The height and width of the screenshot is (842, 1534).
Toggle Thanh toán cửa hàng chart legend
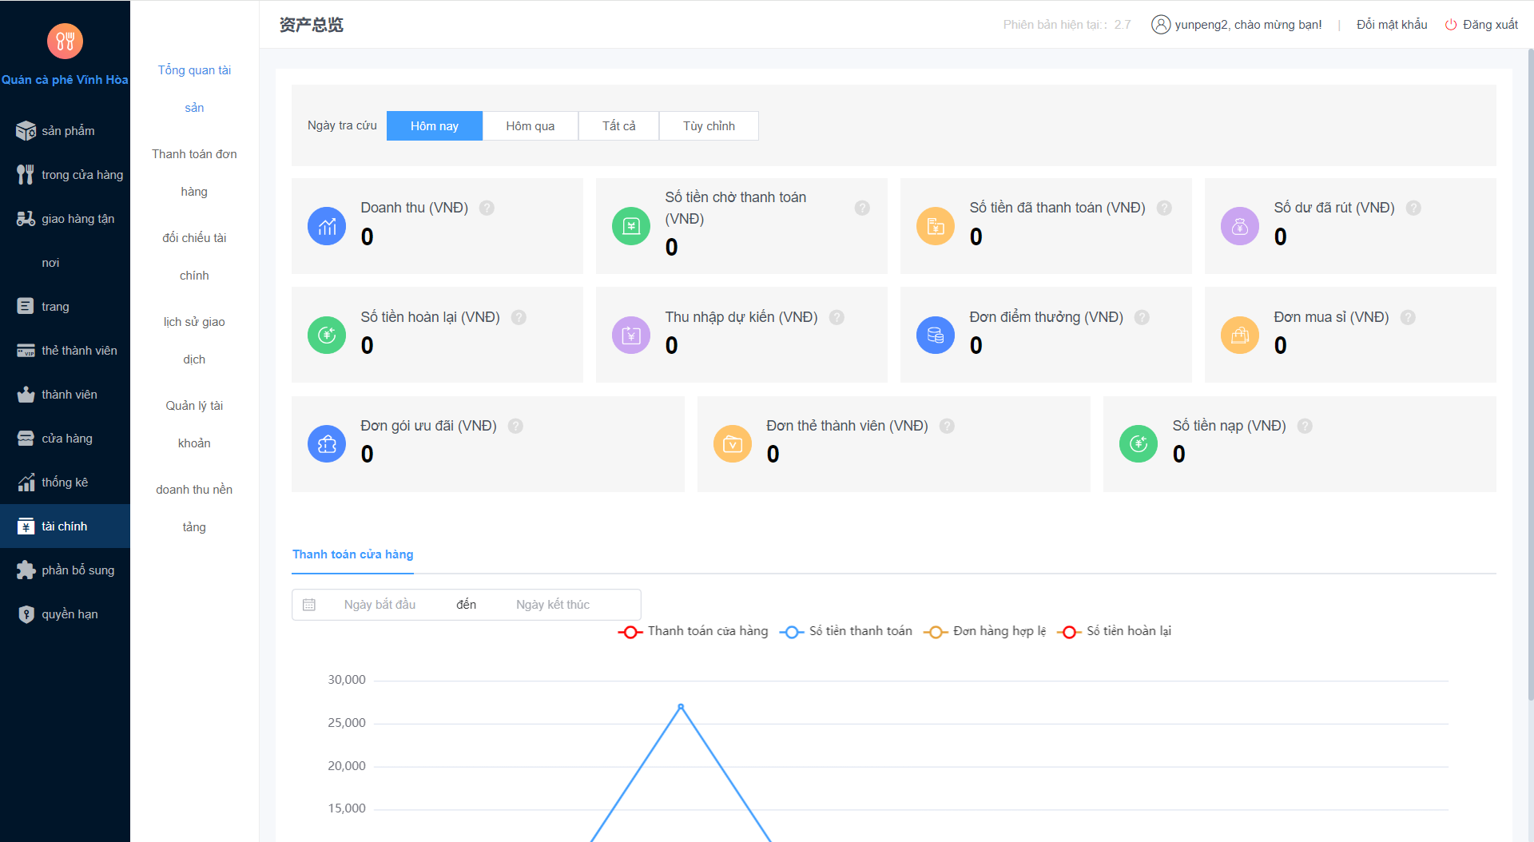[693, 631]
